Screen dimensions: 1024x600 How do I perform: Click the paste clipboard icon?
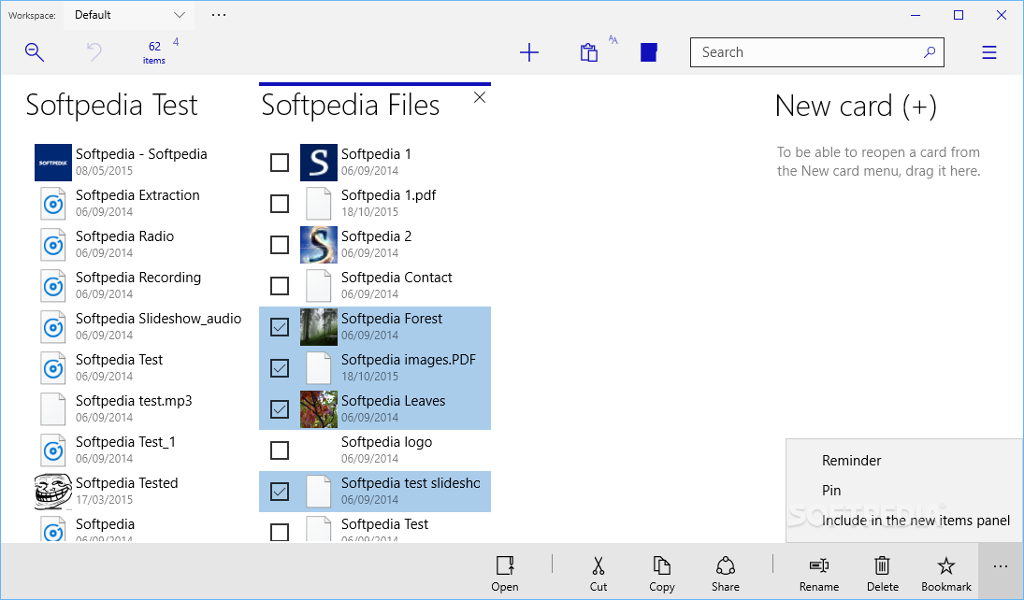coord(589,52)
